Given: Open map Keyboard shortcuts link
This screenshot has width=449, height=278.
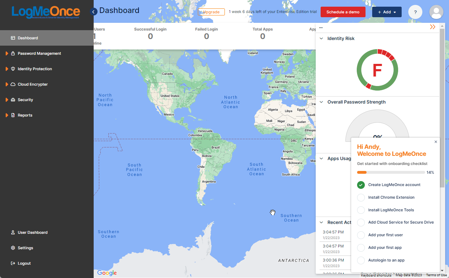Looking at the screenshot, I should pyautogui.click(x=376, y=275).
